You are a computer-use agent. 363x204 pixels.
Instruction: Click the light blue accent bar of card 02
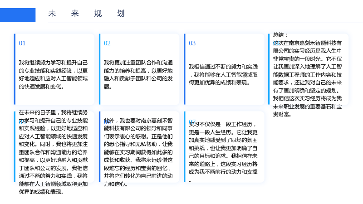click(99, 69)
